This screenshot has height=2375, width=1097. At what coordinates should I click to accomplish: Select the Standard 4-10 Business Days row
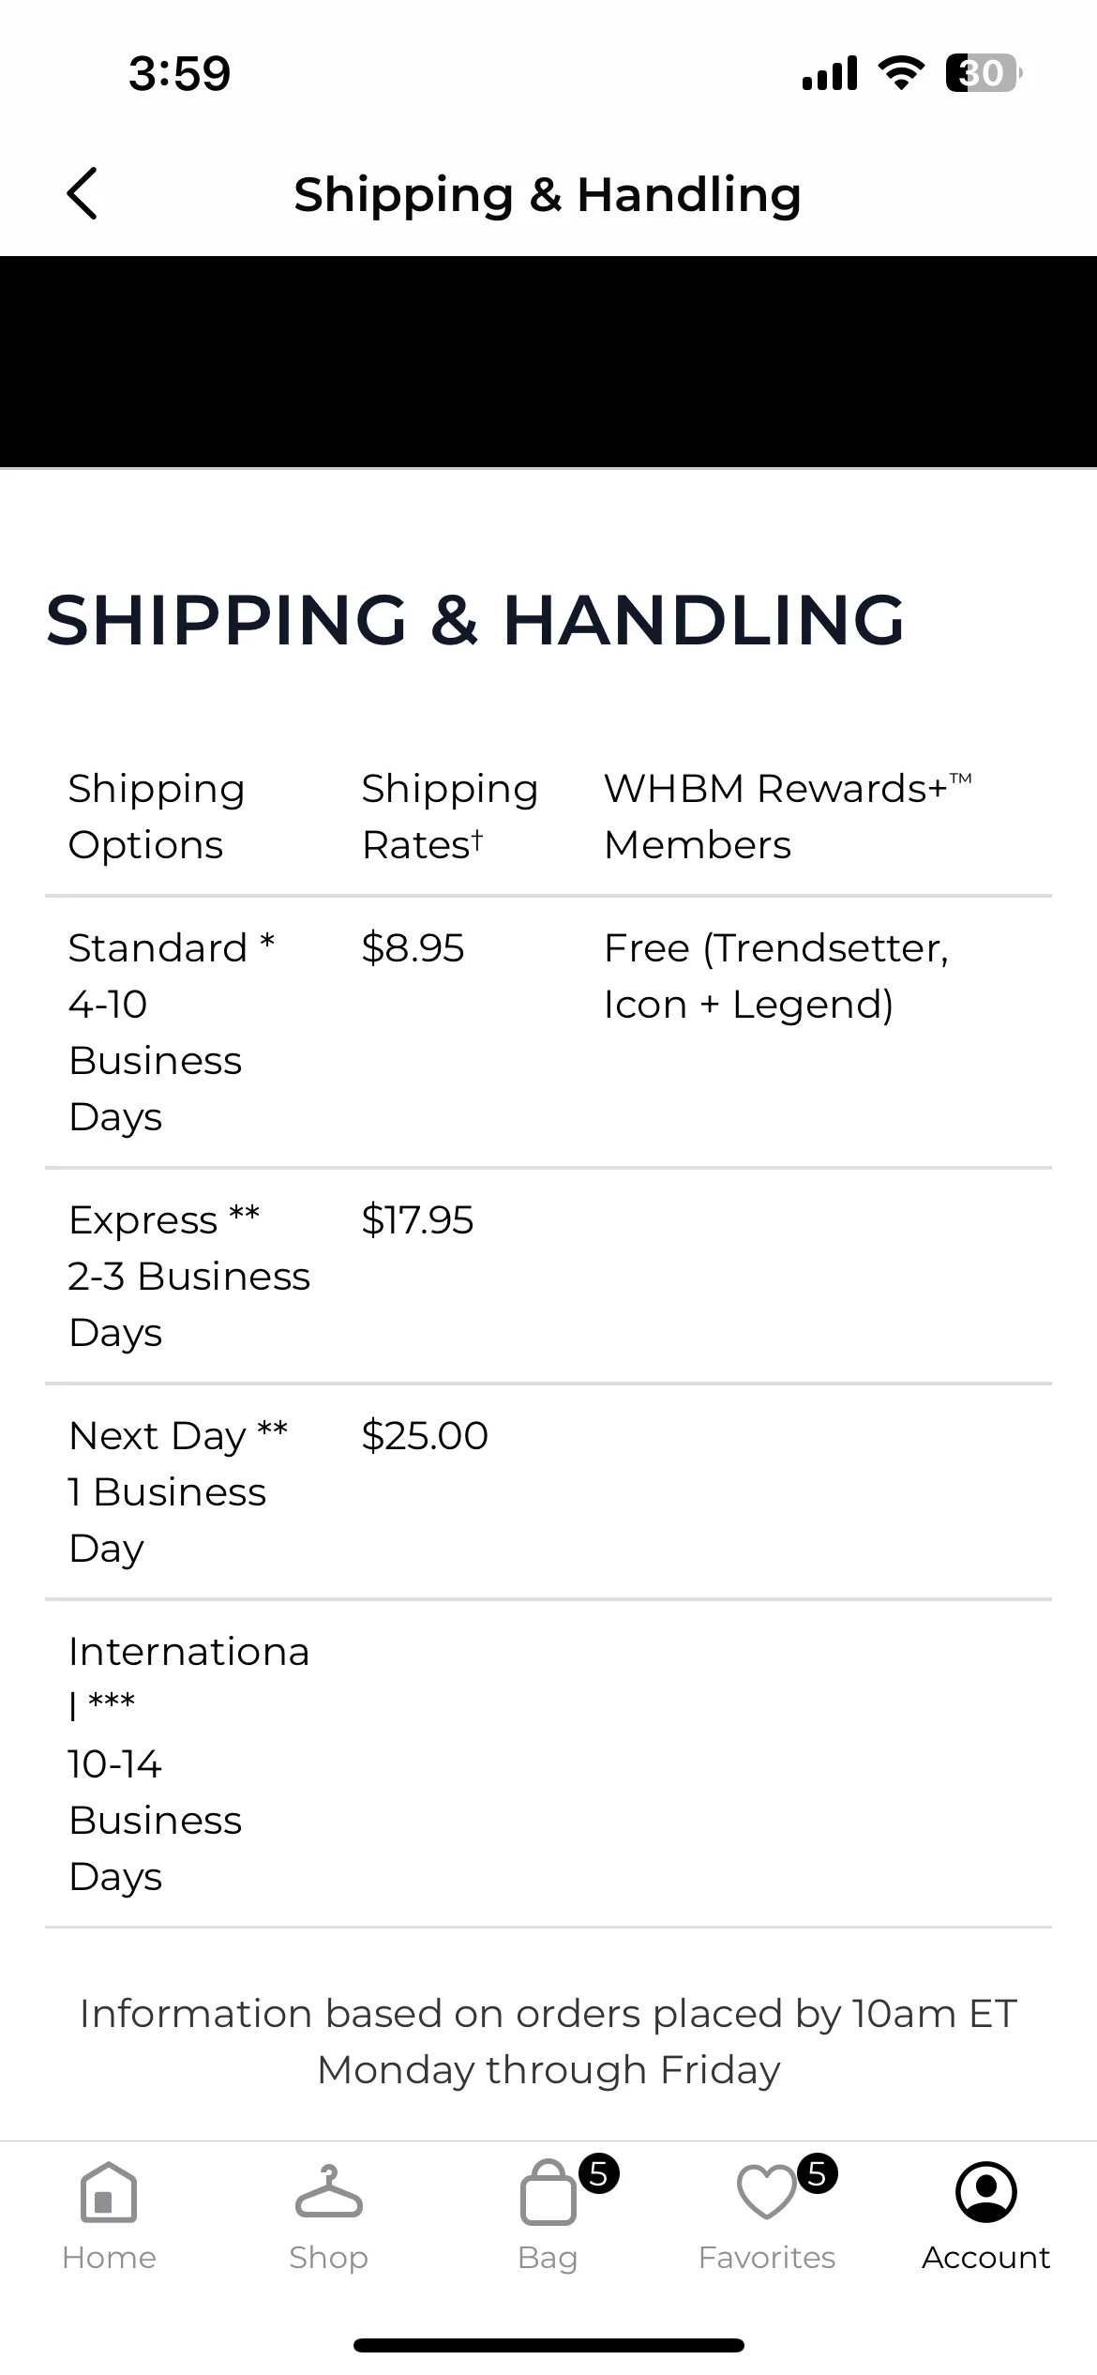(548, 1032)
